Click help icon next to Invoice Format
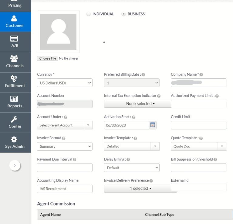The width and height of the screenshot is (233, 224). click(64, 138)
